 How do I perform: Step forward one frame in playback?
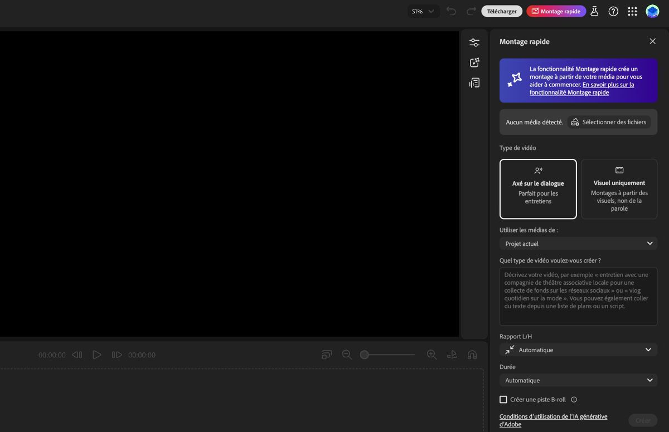tap(117, 355)
